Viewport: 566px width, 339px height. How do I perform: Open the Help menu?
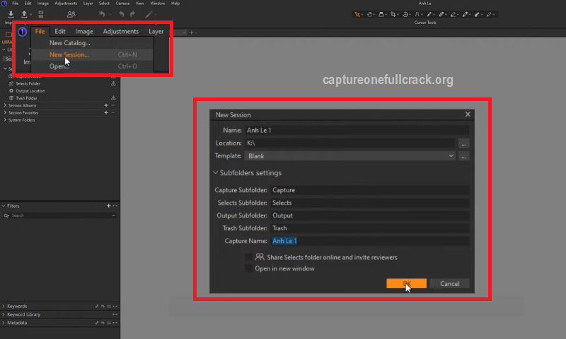[x=175, y=4]
